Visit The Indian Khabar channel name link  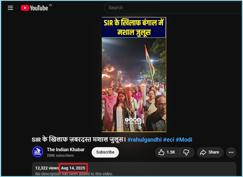pos(66,149)
